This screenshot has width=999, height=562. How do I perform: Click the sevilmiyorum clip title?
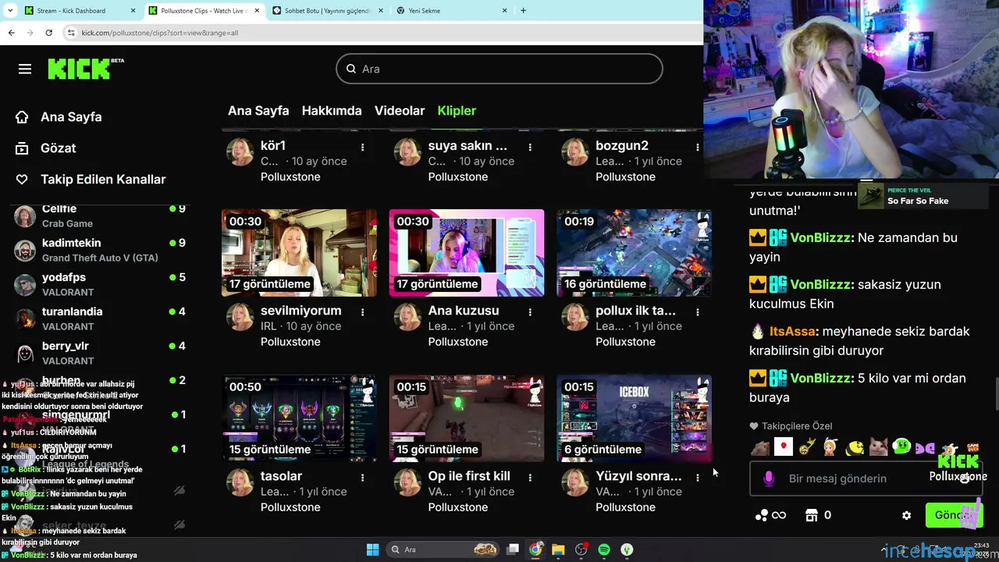point(300,311)
